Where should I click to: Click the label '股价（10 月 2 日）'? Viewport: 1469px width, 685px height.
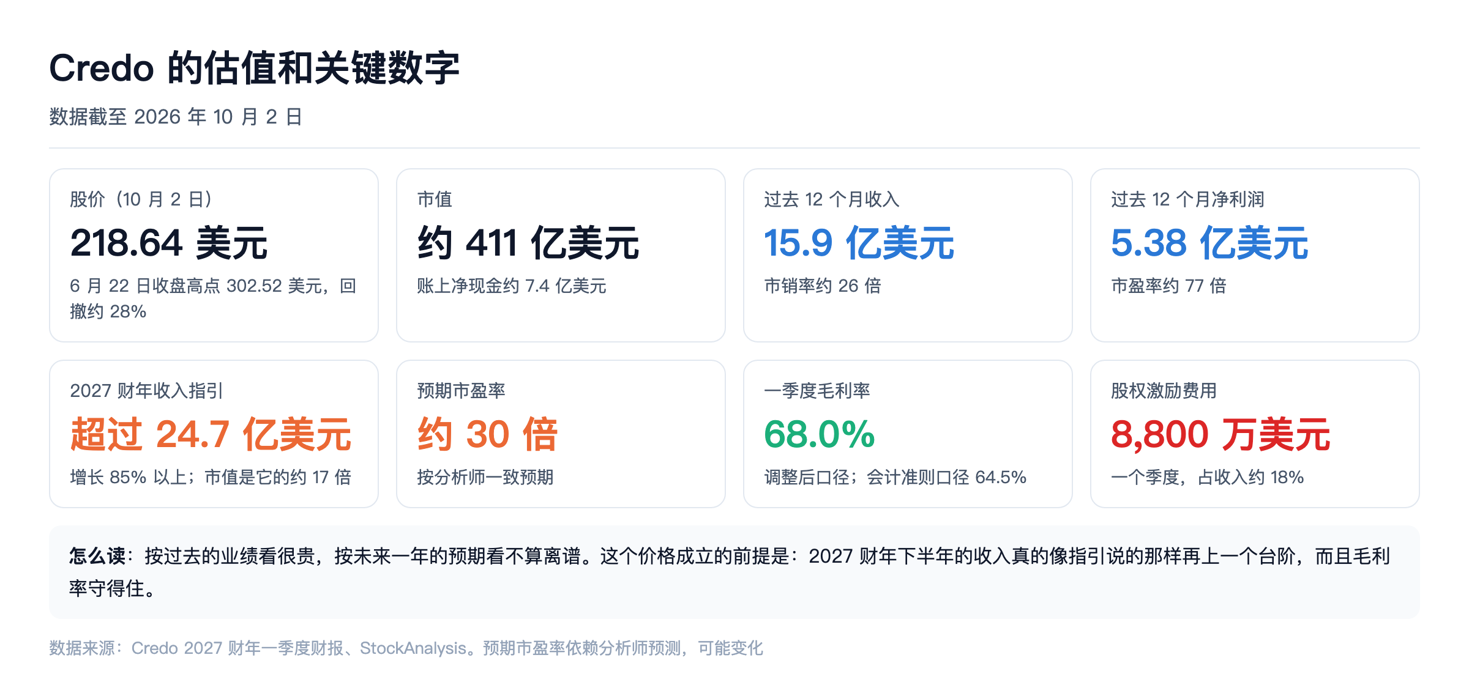point(141,199)
